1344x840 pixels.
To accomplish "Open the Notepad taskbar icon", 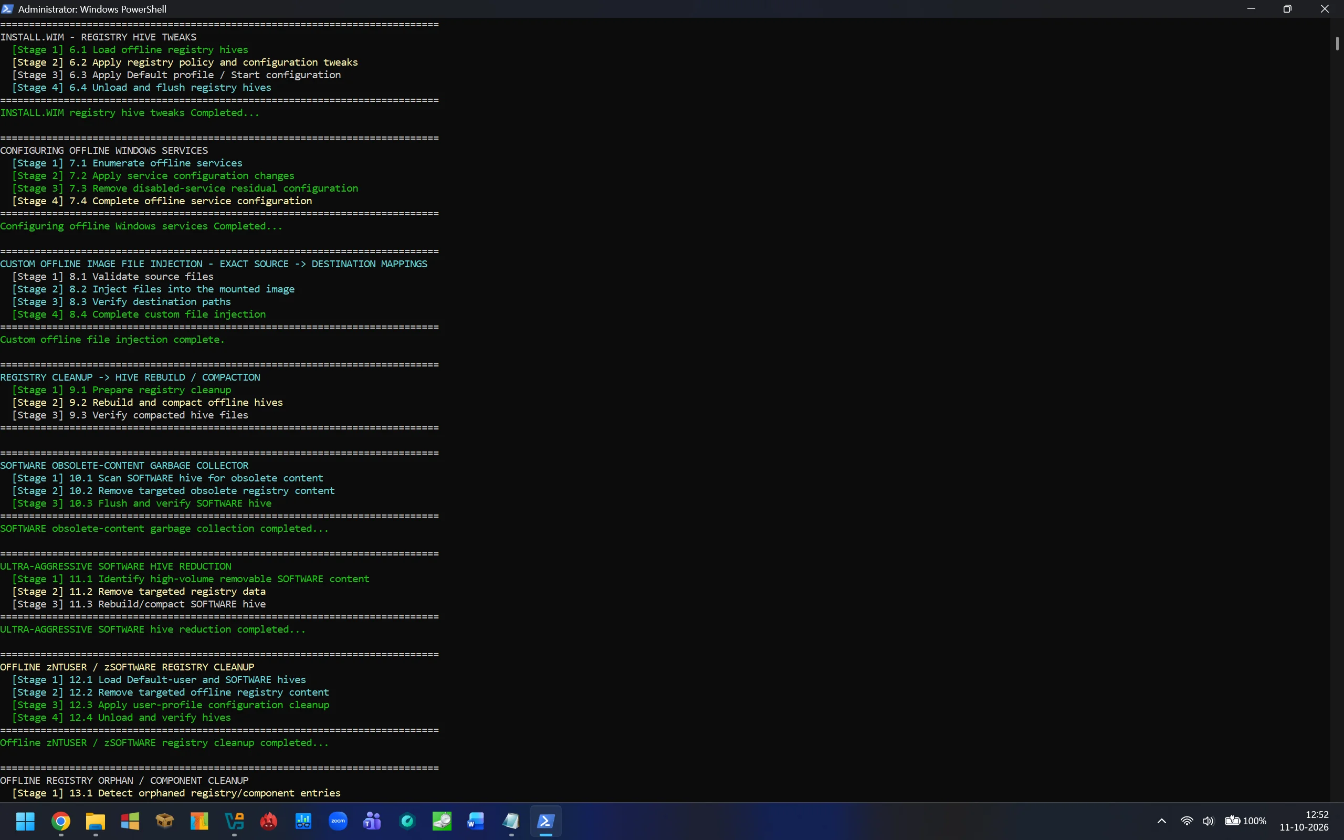I will click(511, 821).
